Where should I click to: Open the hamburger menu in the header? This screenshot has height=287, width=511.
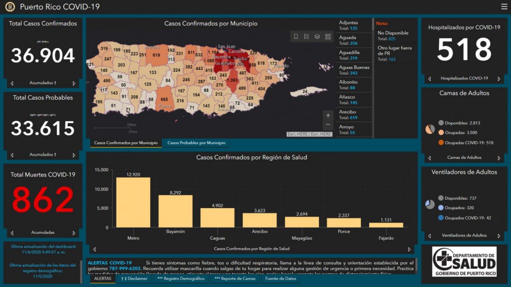504,6
